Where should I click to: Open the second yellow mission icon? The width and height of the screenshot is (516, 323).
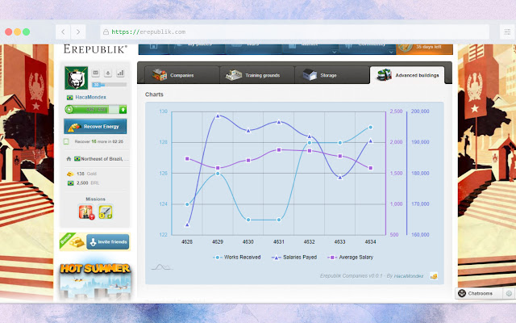[106, 212]
